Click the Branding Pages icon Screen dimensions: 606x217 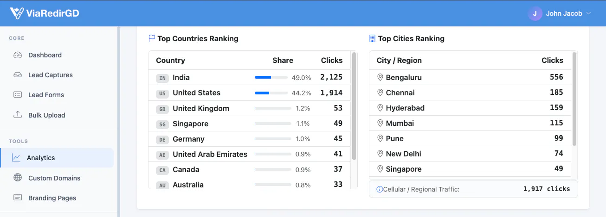(18, 198)
